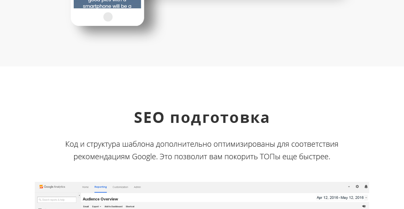Image resolution: width=404 pixels, height=209 pixels.
Task: Click the Email button in report toolbar
Action: (x=86, y=206)
